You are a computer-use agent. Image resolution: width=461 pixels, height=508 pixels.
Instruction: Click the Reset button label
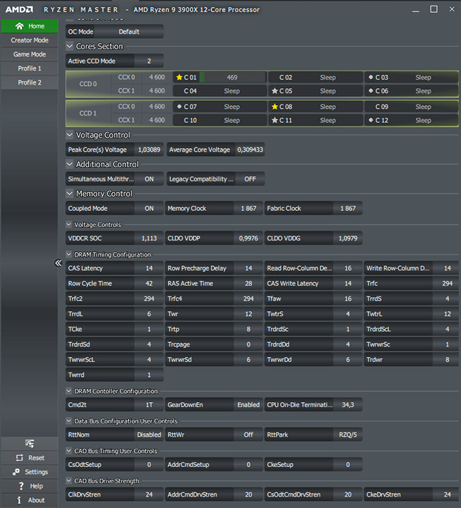pyautogui.click(x=36, y=458)
